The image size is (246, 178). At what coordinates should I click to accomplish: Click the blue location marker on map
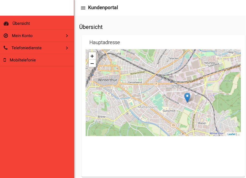187,97
